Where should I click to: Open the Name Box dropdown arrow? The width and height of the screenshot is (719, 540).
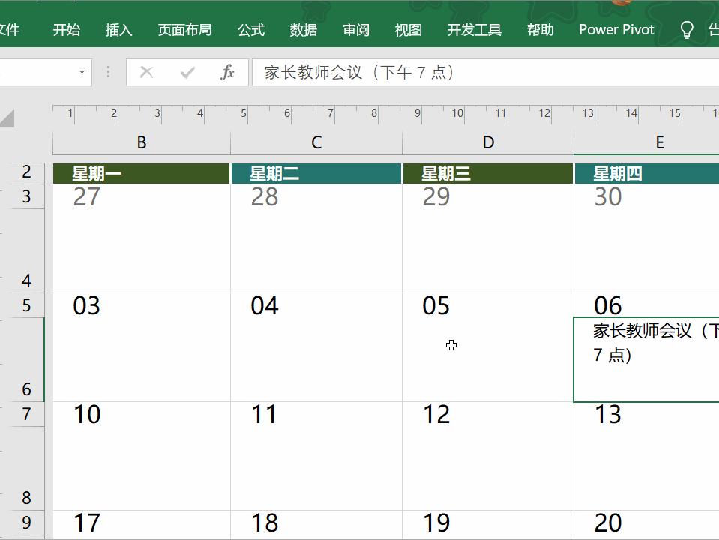82,72
